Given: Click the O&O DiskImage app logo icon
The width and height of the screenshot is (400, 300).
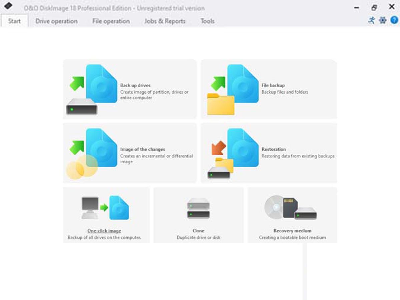Looking at the screenshot, I should click(8, 6).
